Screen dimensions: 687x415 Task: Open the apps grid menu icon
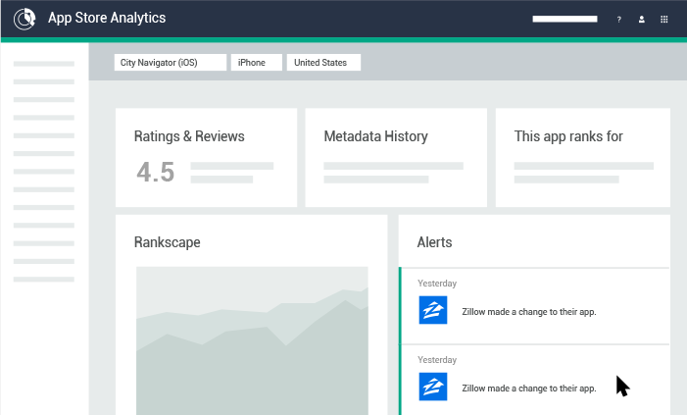point(664,20)
